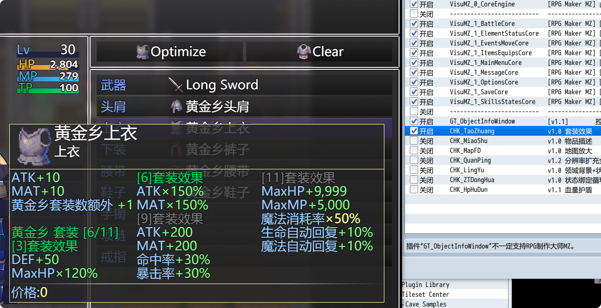
Task: Disable the CHK_TaoZhuang checkbox
Action: click(x=414, y=131)
